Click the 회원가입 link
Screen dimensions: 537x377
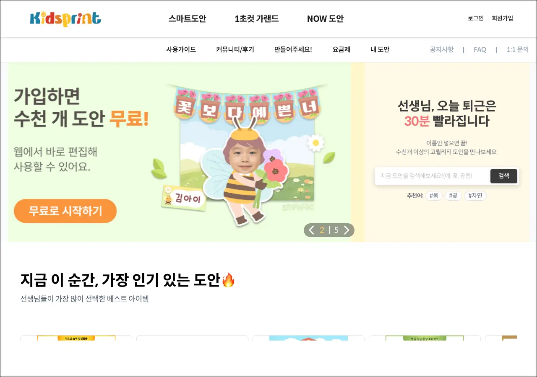coord(503,18)
